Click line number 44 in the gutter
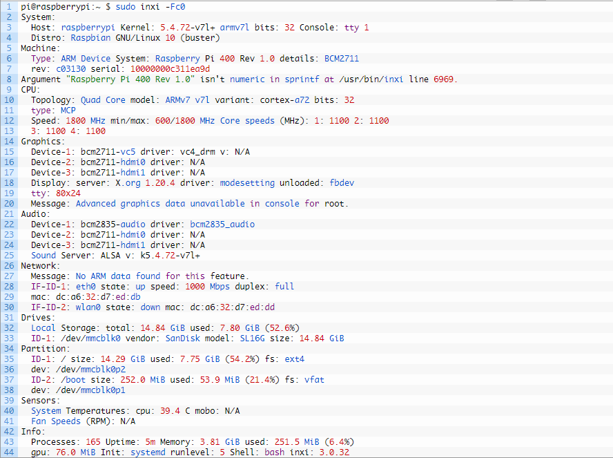 (10, 452)
